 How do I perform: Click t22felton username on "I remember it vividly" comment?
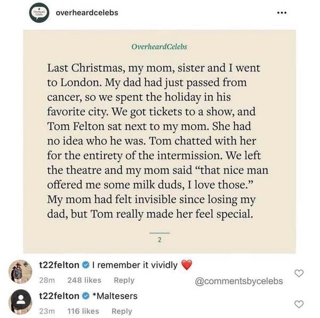pyautogui.click(x=60, y=265)
